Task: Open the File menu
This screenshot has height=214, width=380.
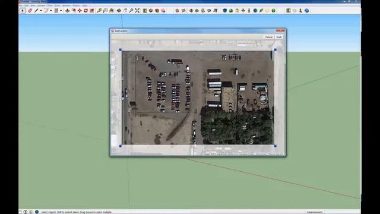Action: (x=21, y=5)
